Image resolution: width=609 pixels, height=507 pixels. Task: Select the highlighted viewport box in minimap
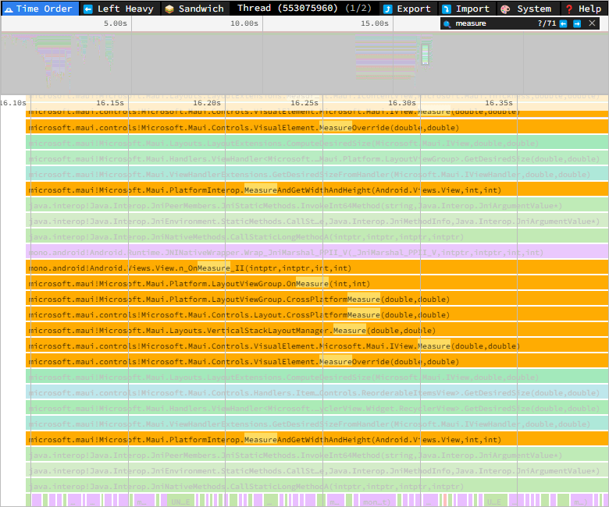click(x=425, y=55)
